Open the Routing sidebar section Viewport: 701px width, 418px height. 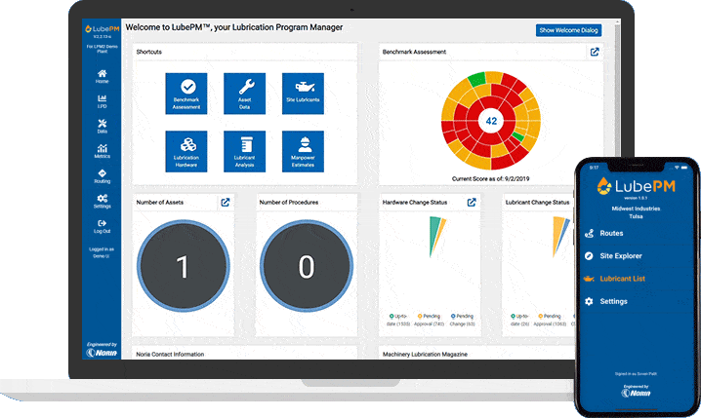pyautogui.click(x=103, y=176)
